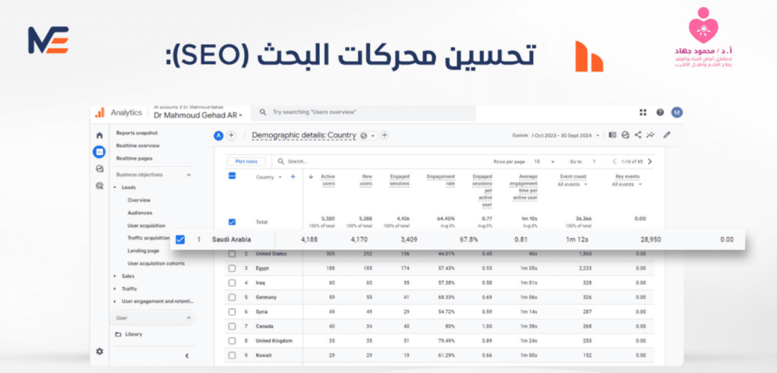Check the Egypt row checkbox
Viewport: 777px width, 373px height.
[x=232, y=268]
